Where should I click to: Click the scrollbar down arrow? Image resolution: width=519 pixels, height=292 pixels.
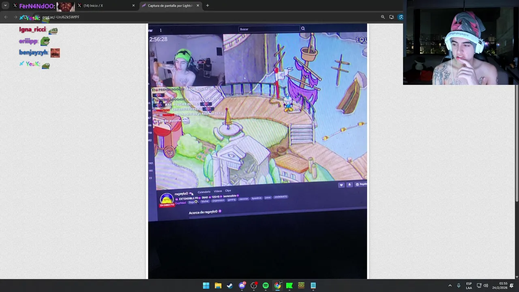(517, 277)
